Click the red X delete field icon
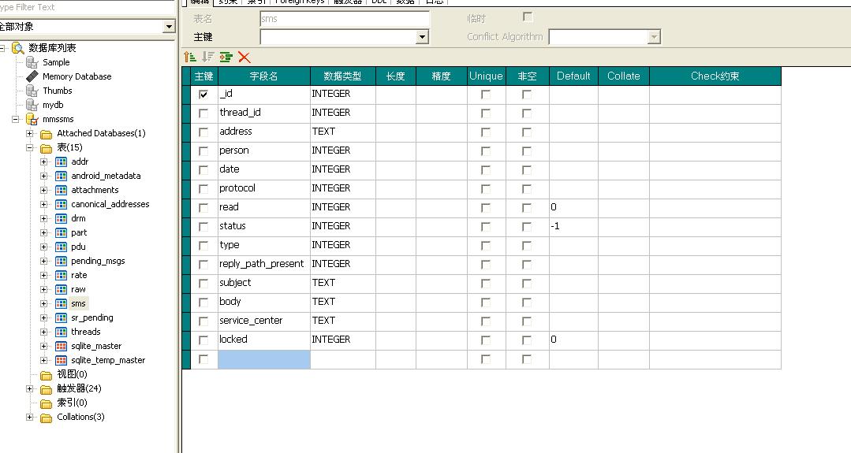The height and width of the screenshot is (453, 851). (244, 57)
